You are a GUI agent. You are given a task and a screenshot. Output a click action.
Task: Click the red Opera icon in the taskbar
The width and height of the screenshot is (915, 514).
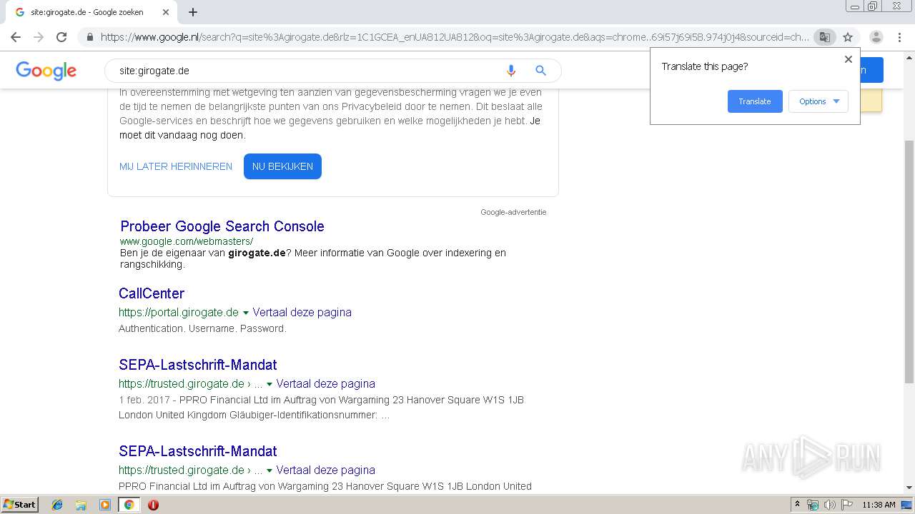(153, 505)
